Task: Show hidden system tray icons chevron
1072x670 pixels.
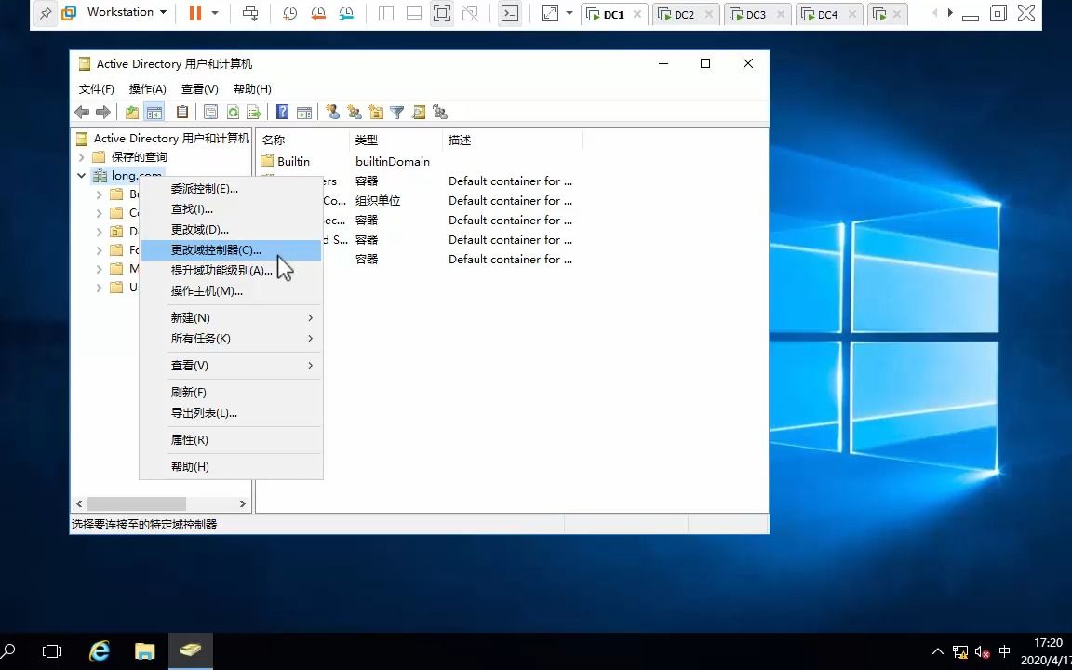Action: pos(938,651)
